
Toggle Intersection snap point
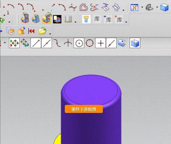[68, 43]
